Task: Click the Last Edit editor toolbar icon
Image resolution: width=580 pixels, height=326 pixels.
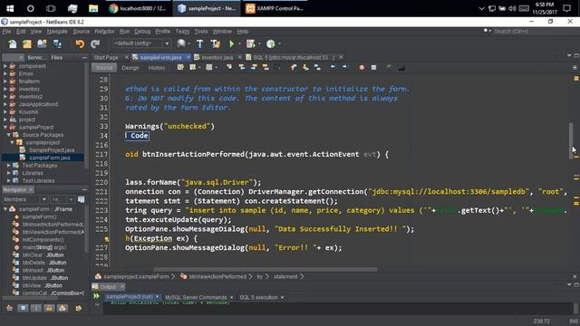Action: pyautogui.click(x=180, y=67)
